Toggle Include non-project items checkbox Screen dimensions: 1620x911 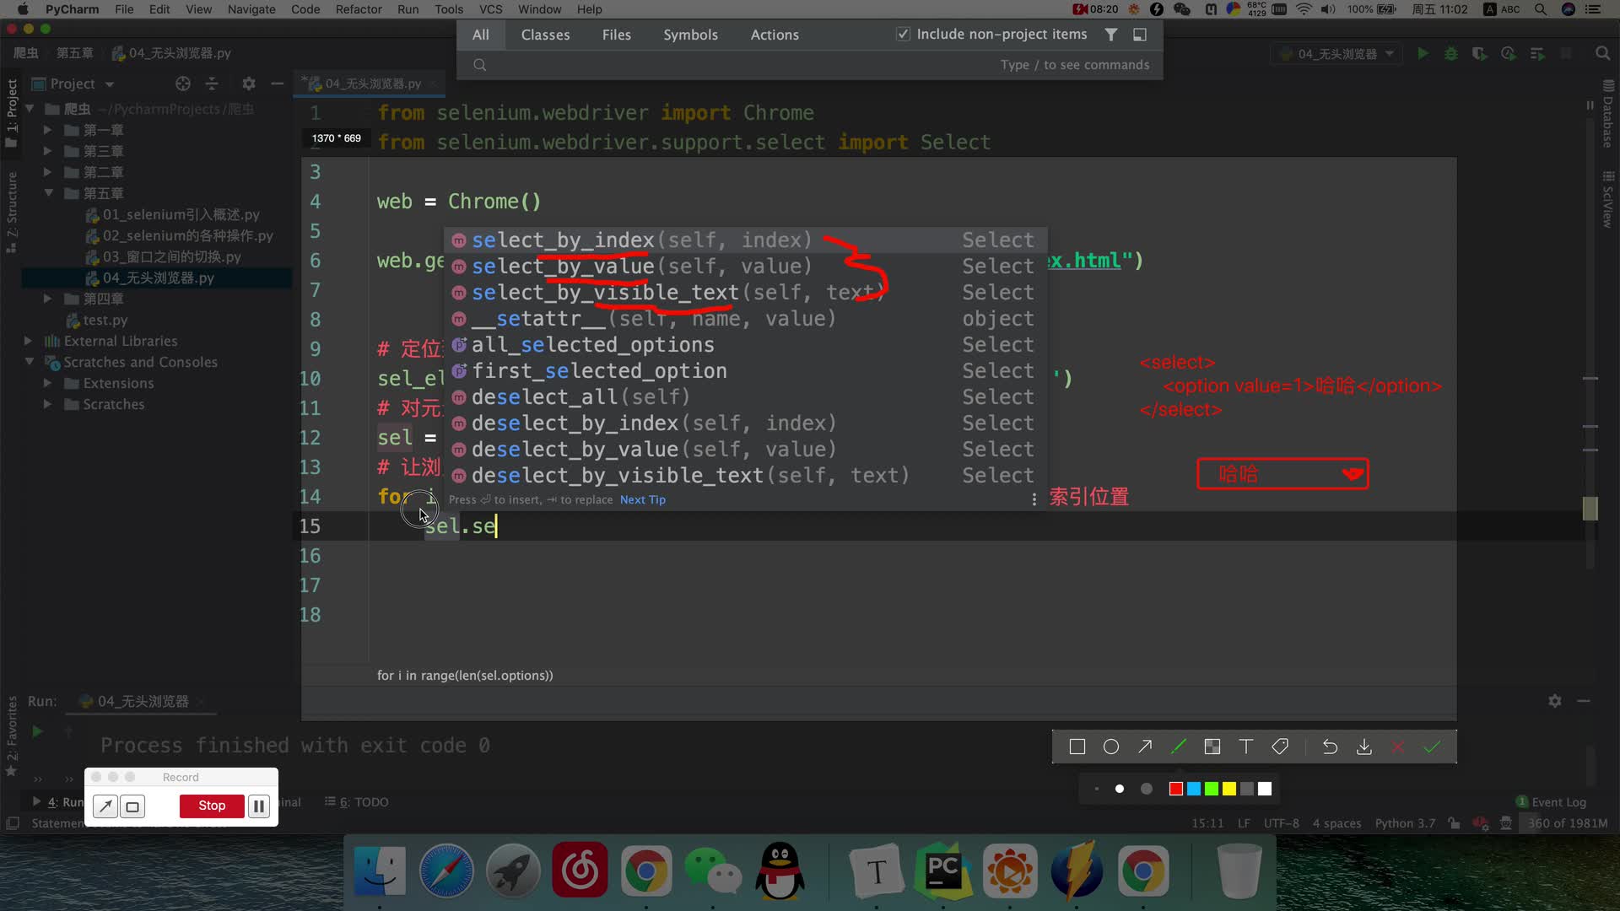pyautogui.click(x=903, y=35)
